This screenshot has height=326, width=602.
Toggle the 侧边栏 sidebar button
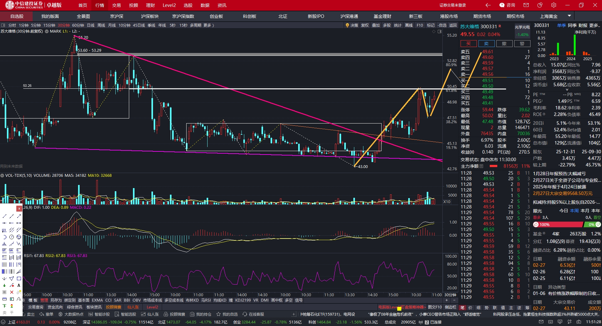tap(450, 307)
